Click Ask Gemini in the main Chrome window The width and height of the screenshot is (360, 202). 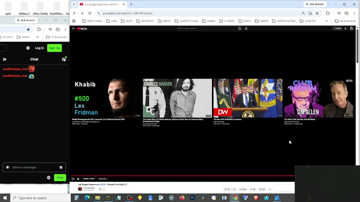pyautogui.click(x=314, y=4)
